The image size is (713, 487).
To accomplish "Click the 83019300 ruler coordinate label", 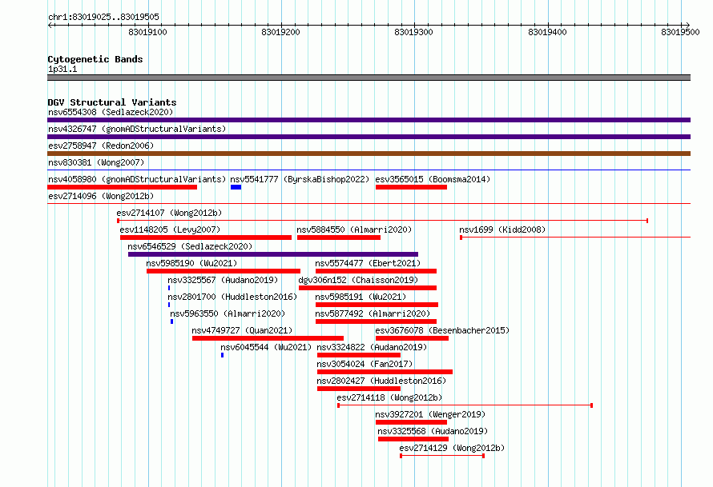I will [x=414, y=32].
